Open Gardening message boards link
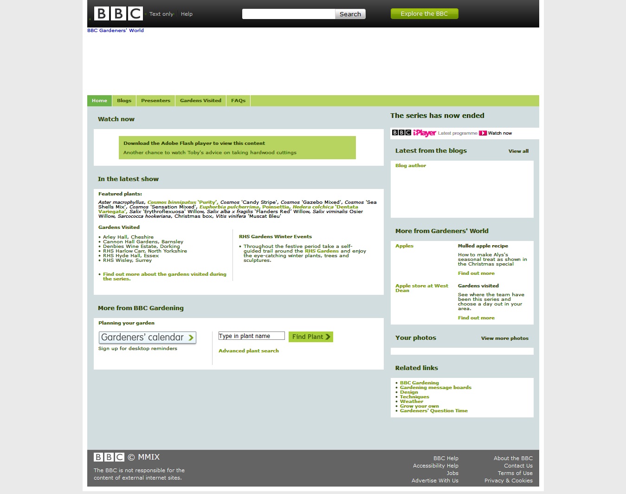This screenshot has width=626, height=494. (x=435, y=388)
